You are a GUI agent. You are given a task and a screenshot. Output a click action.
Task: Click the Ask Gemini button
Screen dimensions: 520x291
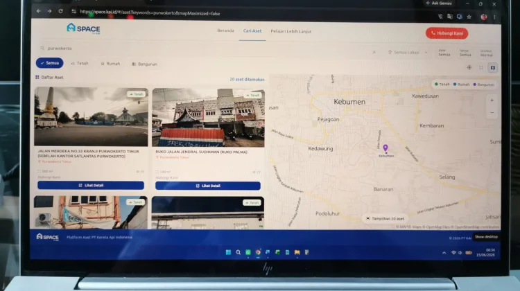(439, 3)
